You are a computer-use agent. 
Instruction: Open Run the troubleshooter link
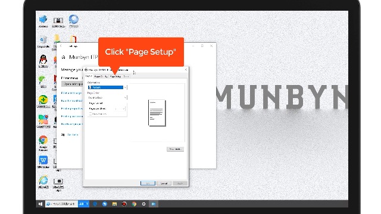click(71, 100)
